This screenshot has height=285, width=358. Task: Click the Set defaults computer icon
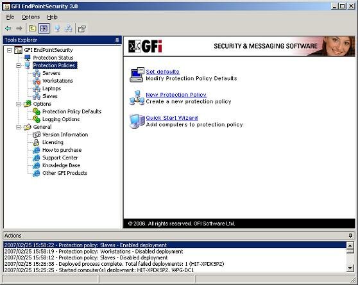pos(137,75)
